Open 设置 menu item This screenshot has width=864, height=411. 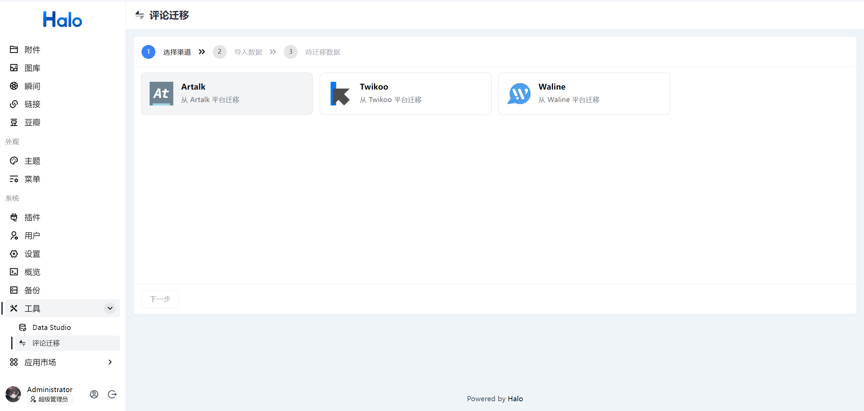pyautogui.click(x=62, y=253)
